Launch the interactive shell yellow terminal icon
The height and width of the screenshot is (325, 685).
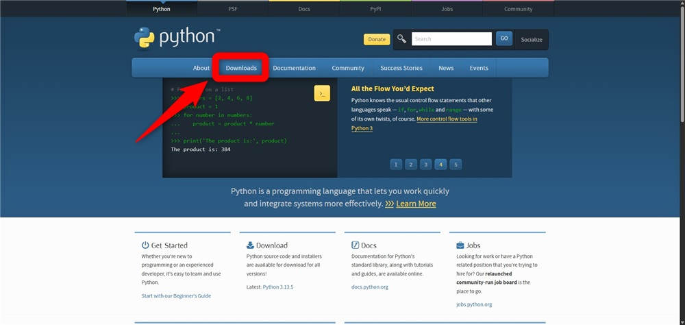322,93
